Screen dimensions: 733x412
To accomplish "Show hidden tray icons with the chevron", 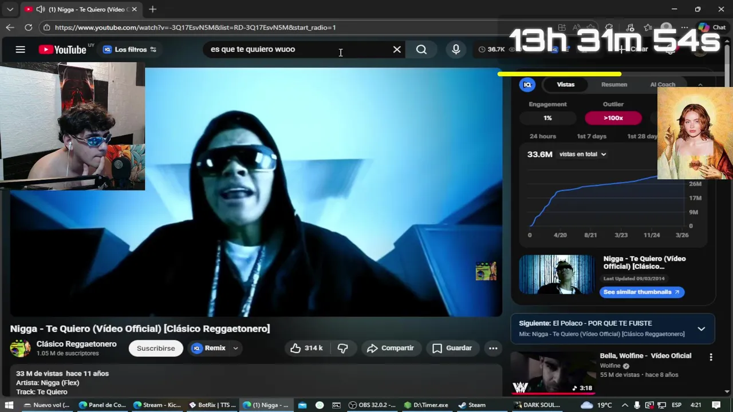I will pyautogui.click(x=625, y=405).
